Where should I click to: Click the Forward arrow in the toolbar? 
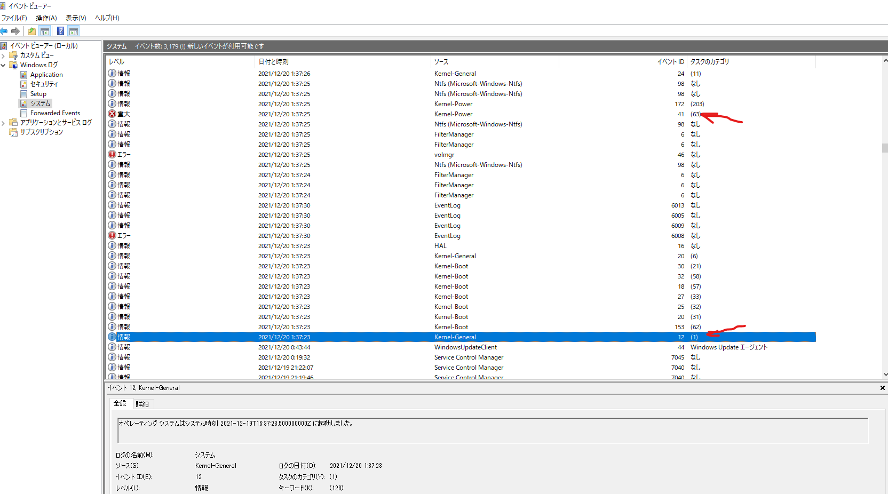[15, 31]
